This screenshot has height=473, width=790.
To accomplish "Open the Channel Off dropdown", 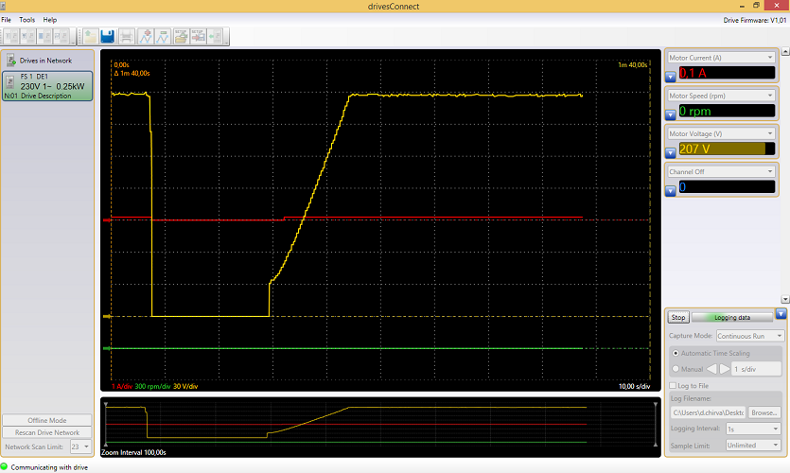I will (721, 171).
